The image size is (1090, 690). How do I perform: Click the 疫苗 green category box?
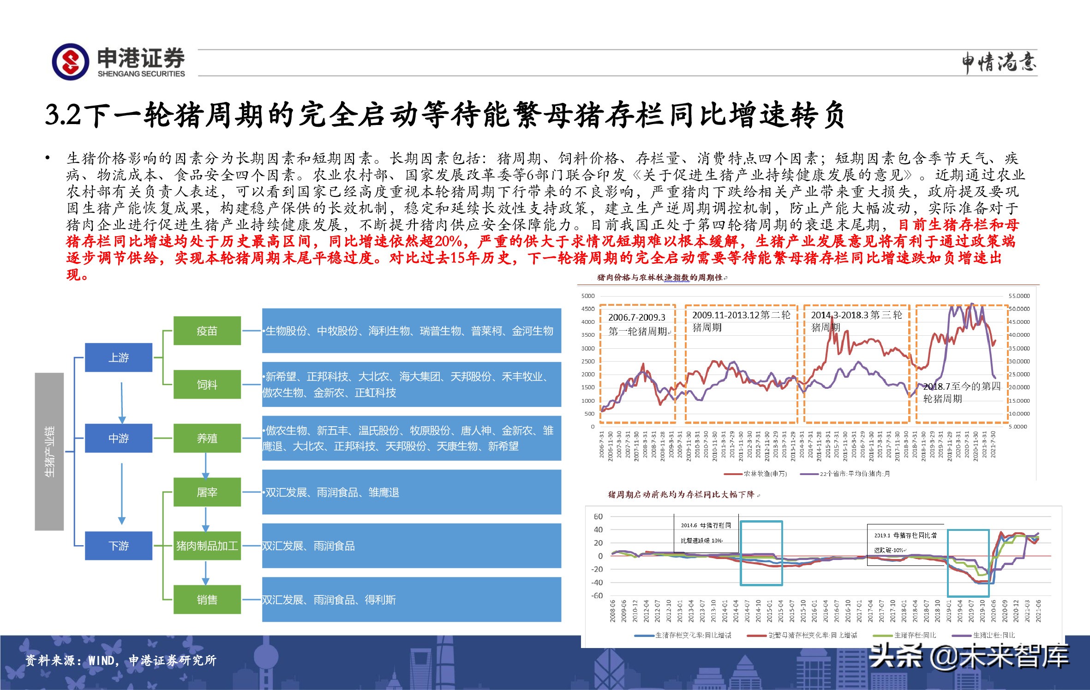point(207,331)
